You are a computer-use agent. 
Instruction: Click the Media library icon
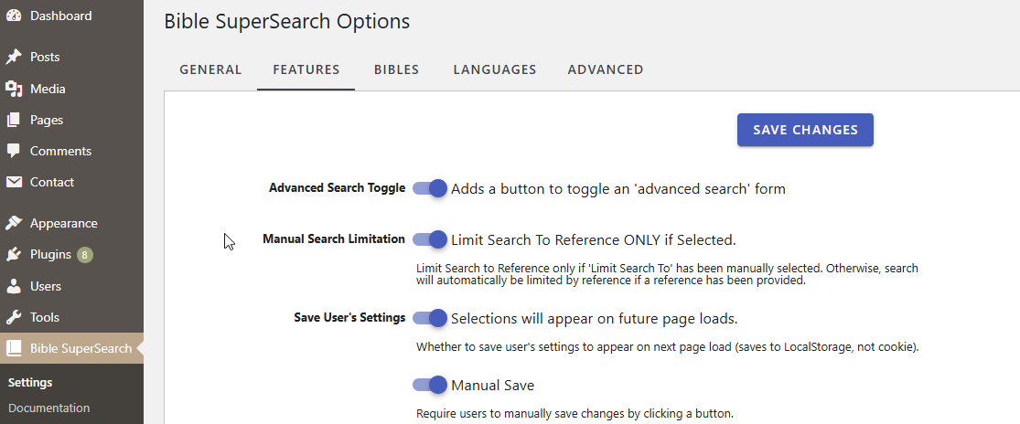tap(14, 89)
